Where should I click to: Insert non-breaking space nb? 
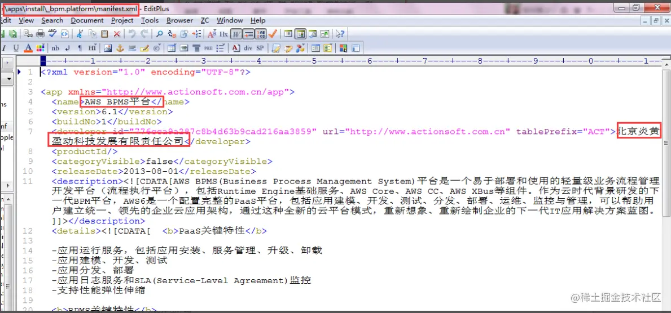(x=55, y=48)
